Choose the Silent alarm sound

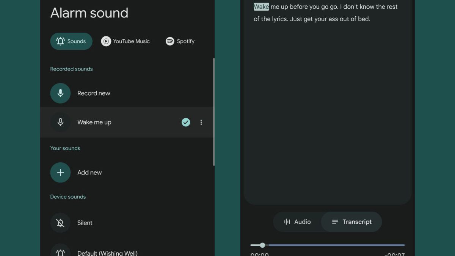[85, 223]
